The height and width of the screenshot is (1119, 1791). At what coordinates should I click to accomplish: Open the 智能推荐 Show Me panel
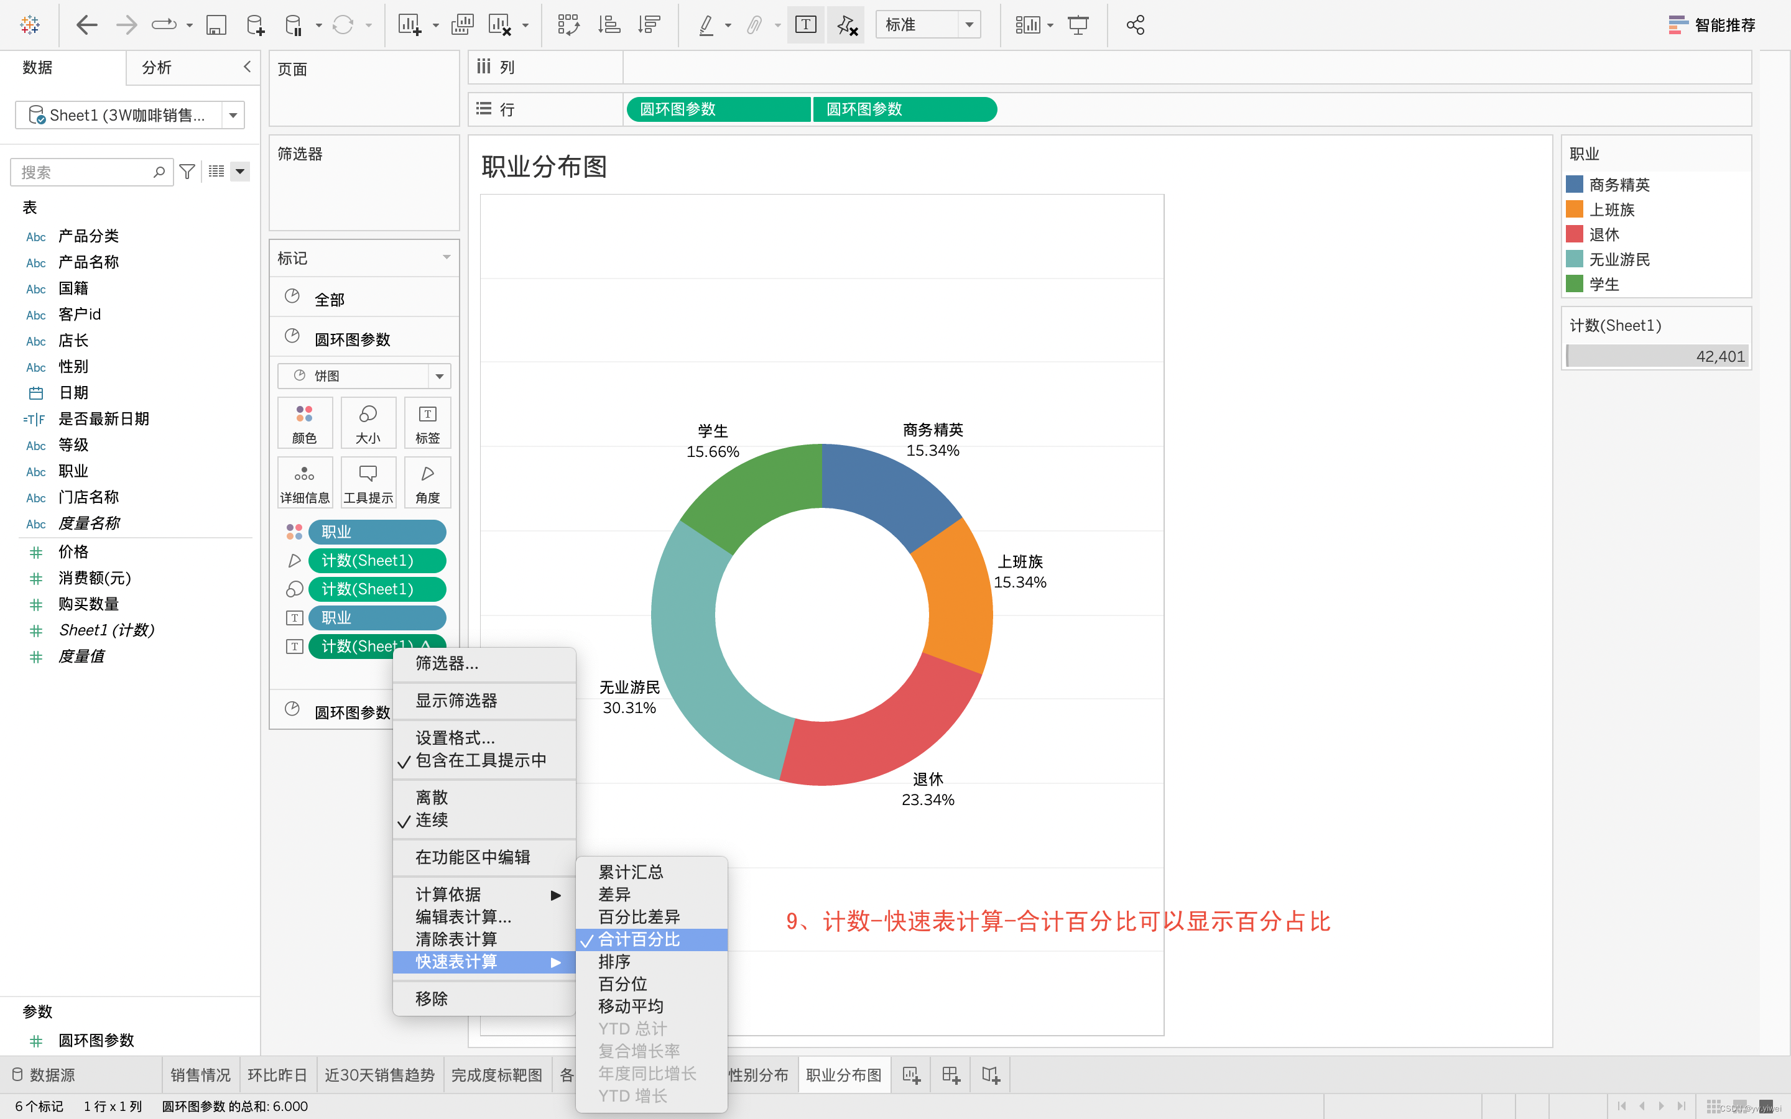pyautogui.click(x=1711, y=25)
